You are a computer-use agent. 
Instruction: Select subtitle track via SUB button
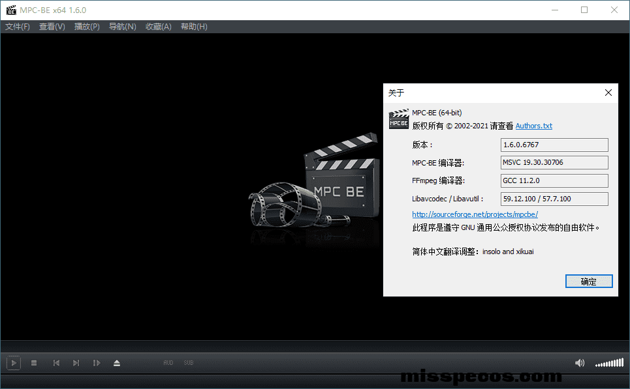pos(189,363)
